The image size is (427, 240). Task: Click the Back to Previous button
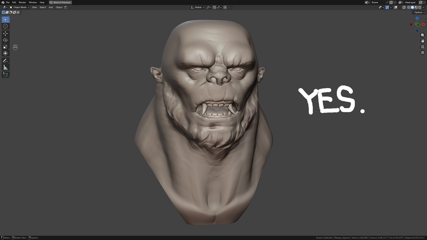coord(60,2)
